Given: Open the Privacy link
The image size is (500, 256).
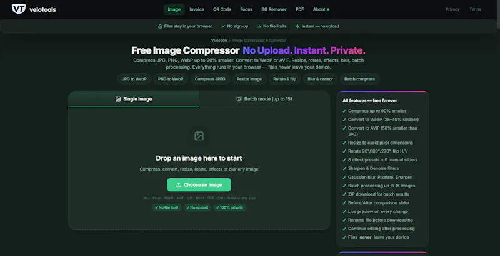Looking at the screenshot, I should 452,9.
